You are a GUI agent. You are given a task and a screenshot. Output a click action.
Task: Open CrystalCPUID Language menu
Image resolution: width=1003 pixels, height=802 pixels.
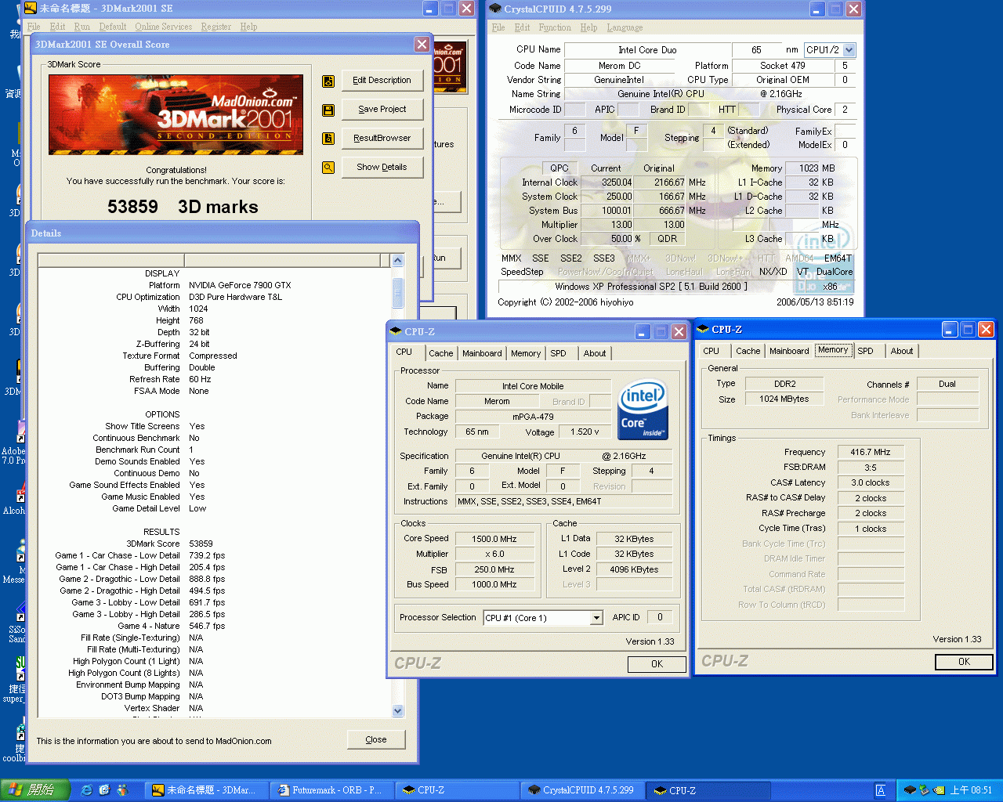coord(625,27)
